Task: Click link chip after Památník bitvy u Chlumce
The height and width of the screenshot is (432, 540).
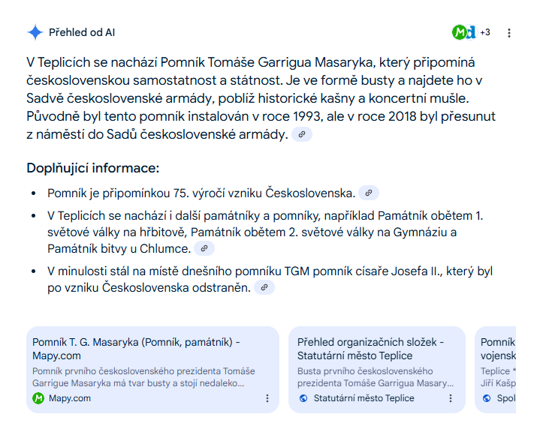Action: pyautogui.click(x=204, y=248)
